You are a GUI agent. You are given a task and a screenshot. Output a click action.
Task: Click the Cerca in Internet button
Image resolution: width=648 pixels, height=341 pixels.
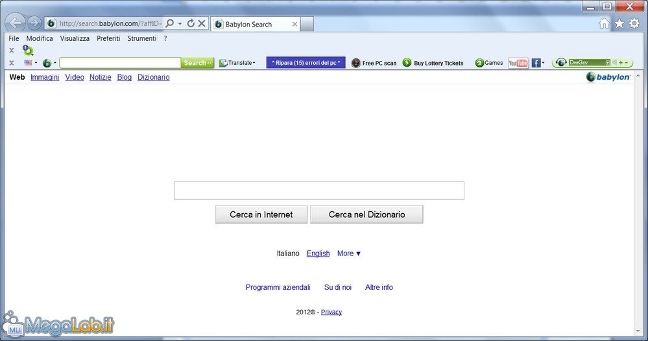pyautogui.click(x=261, y=215)
